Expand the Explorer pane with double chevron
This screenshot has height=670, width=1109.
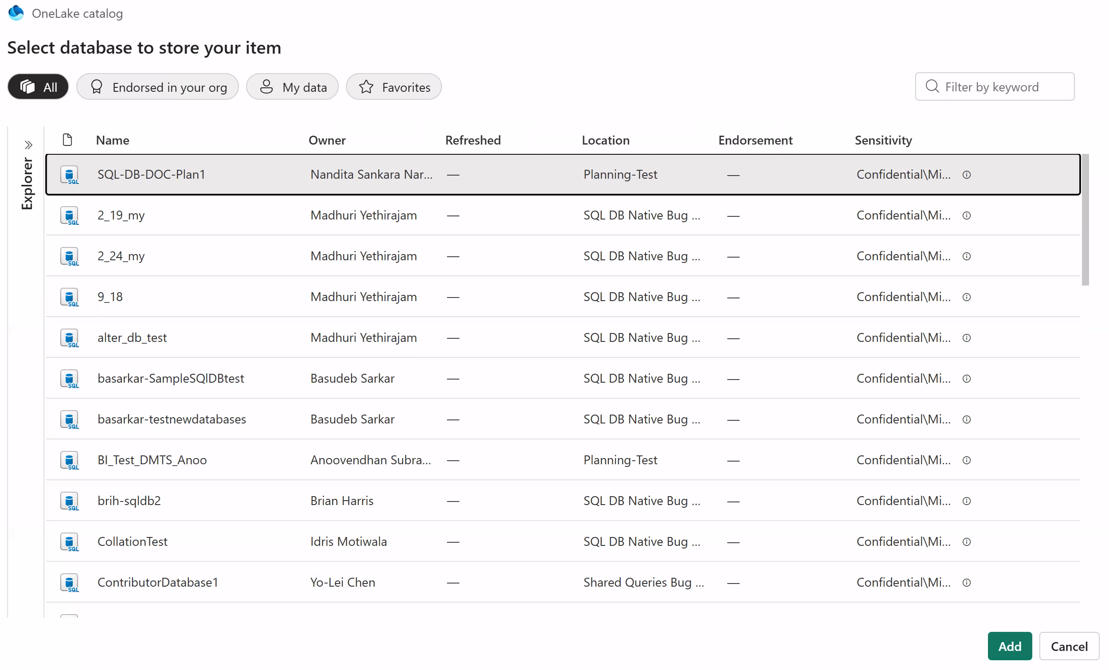tap(28, 145)
